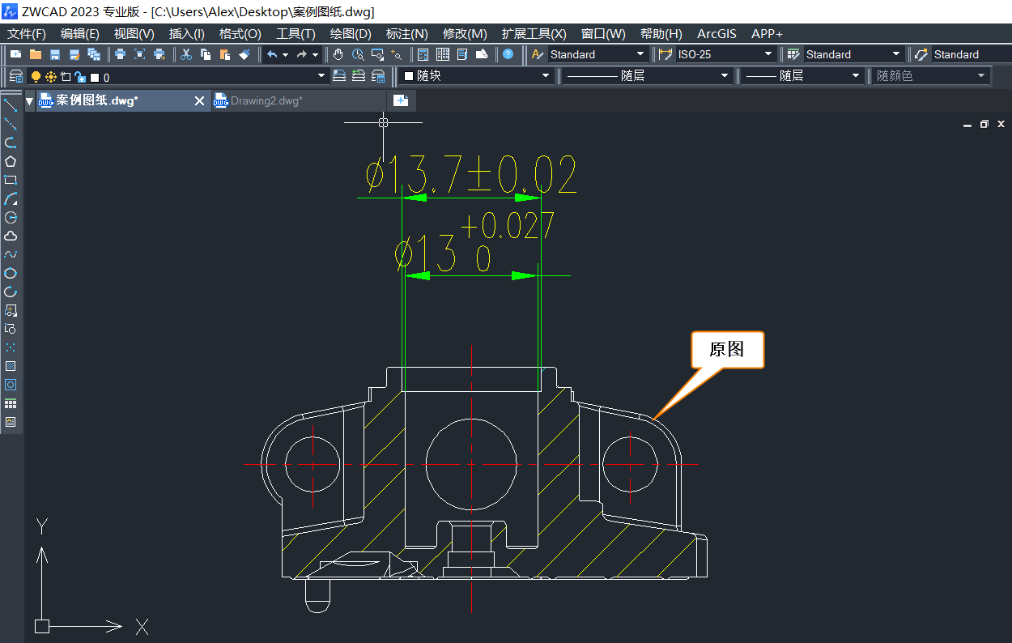This screenshot has height=643, width=1012.
Task: Open the first 随层 linetype dropdown
Action: click(x=647, y=75)
